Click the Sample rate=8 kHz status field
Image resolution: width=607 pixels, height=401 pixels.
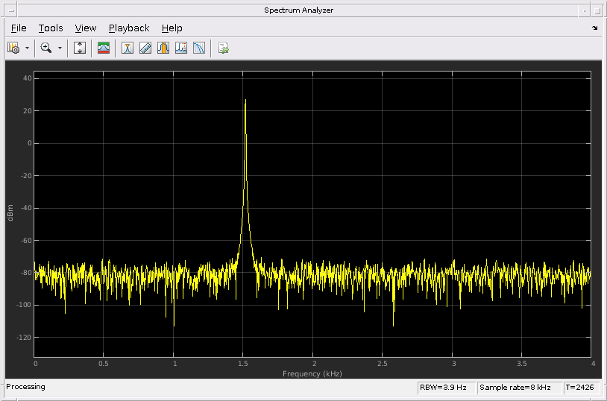tap(520, 388)
